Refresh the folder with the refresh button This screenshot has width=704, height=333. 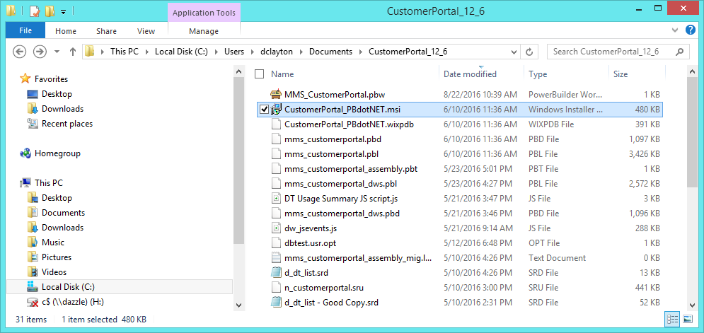pyautogui.click(x=529, y=52)
